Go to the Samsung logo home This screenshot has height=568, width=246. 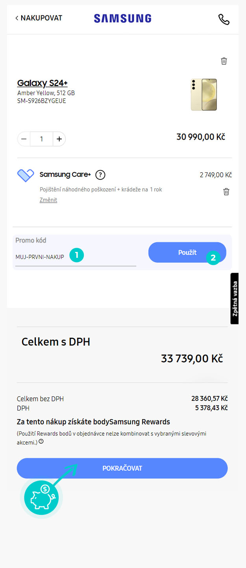[x=122, y=18]
